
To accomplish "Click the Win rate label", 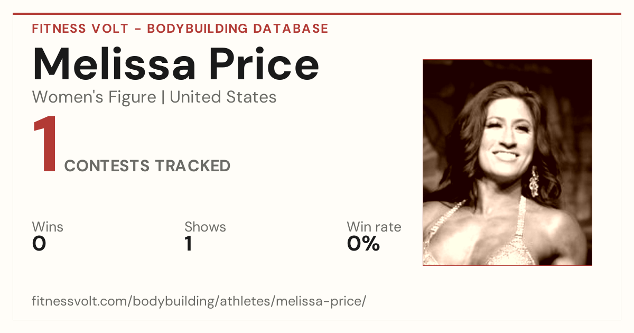I will pyautogui.click(x=374, y=227).
